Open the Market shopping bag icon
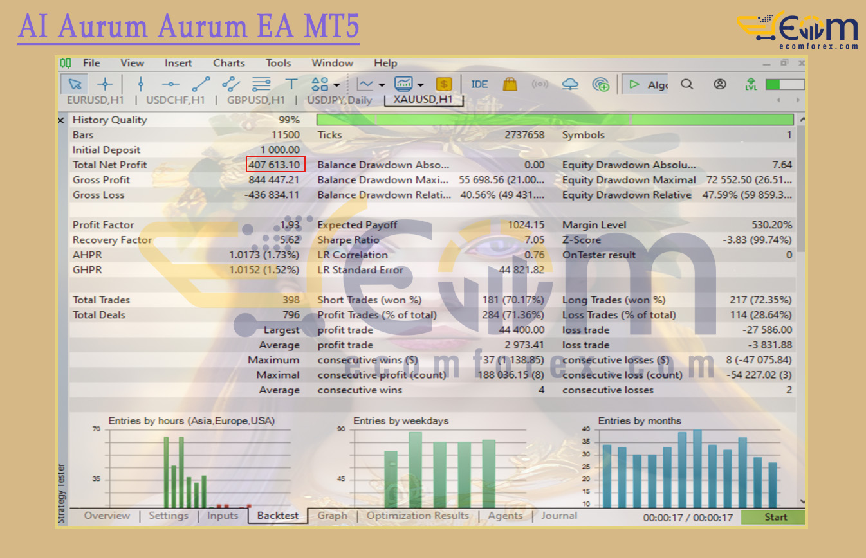The width and height of the screenshot is (866, 558). tap(510, 84)
